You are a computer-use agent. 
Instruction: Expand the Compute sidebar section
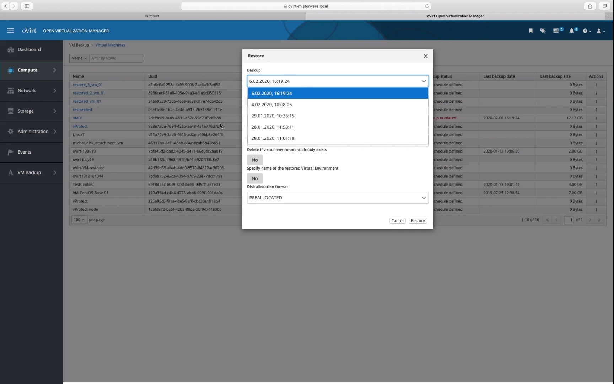pyautogui.click(x=31, y=70)
